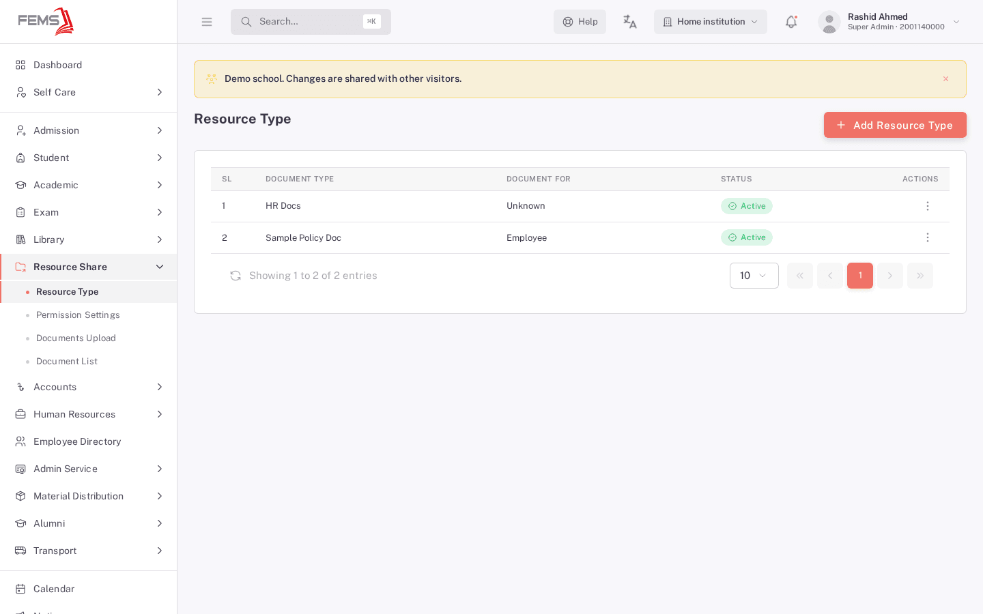Select Documents Upload submenu item

89,338
